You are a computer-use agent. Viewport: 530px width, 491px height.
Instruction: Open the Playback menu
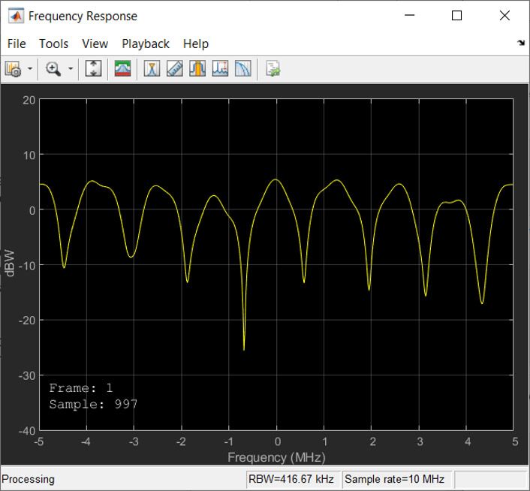coord(146,44)
